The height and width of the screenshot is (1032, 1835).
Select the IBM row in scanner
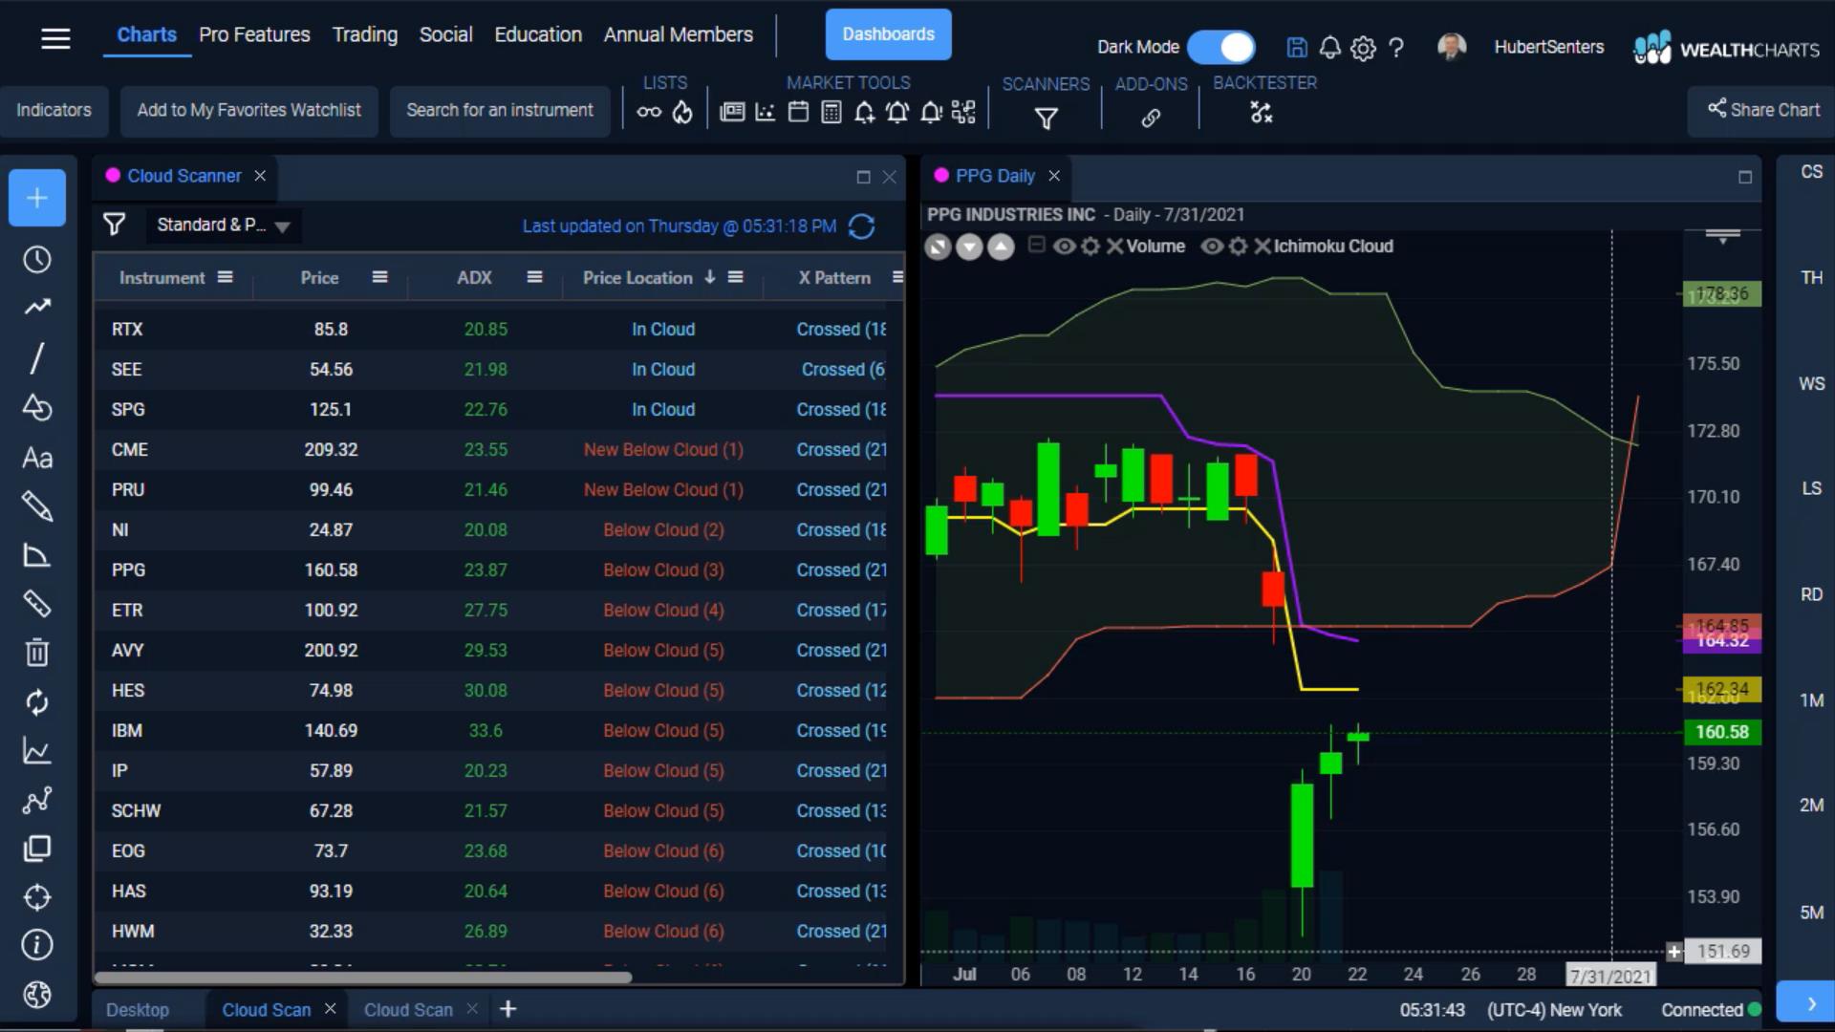pos(499,731)
